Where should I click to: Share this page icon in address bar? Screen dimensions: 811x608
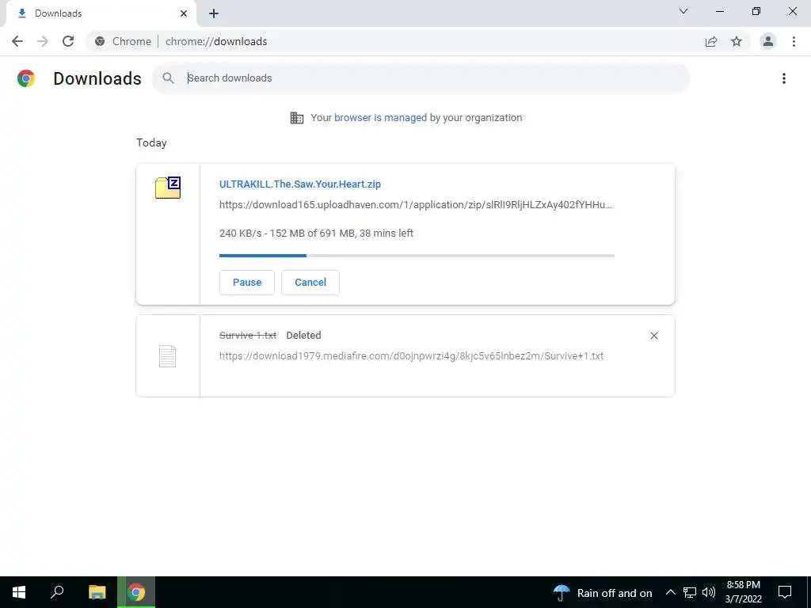(711, 41)
